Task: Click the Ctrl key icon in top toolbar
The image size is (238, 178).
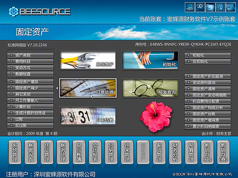Action: [x=231, y=7]
